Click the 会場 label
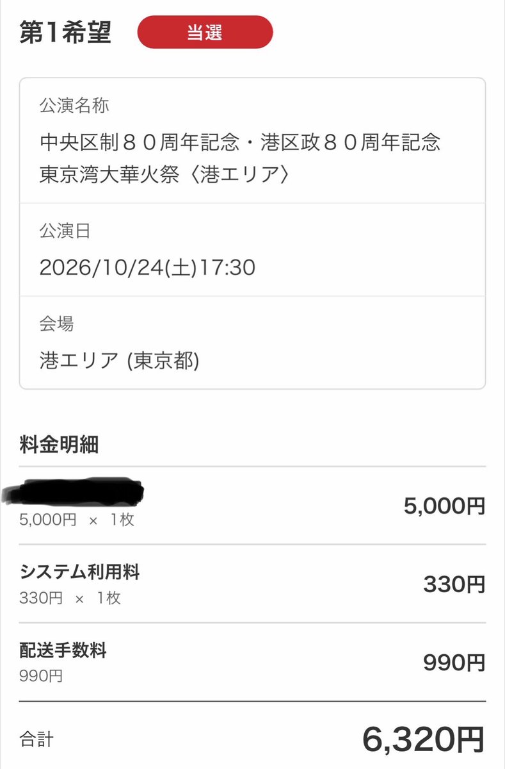505x769 pixels. [57, 324]
